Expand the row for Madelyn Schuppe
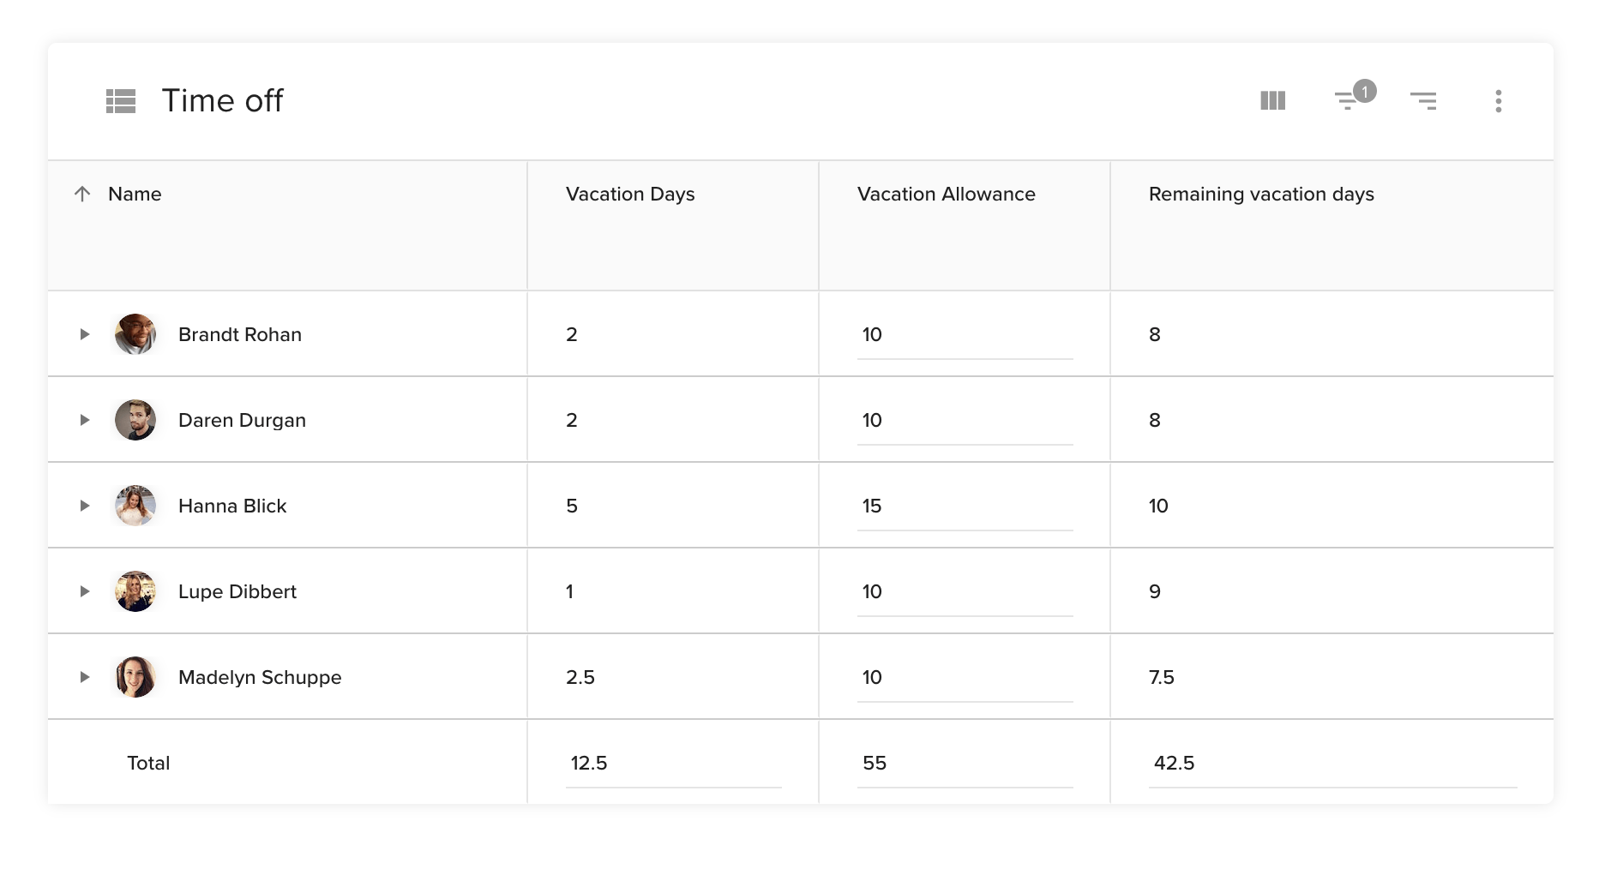This screenshot has height=869, width=1617. [84, 676]
